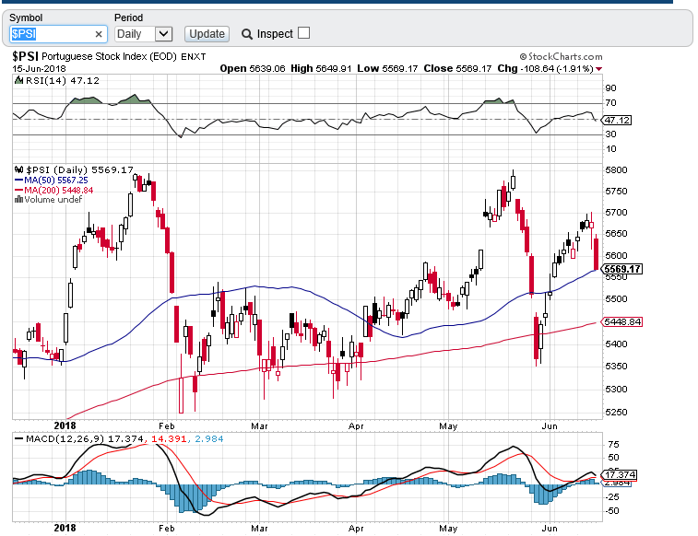Open the Period dropdown
Viewport: 698px width, 536px height.
click(x=143, y=34)
